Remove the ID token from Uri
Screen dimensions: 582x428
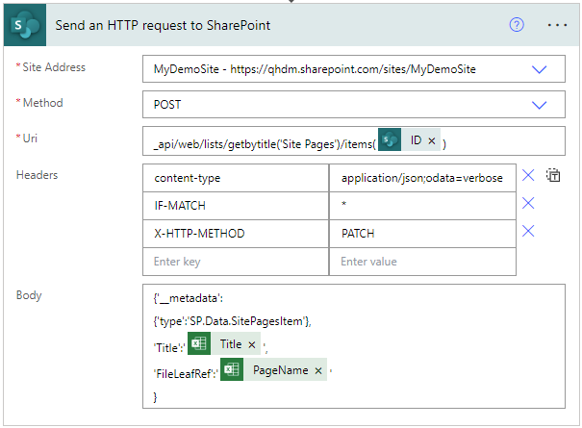coord(432,140)
